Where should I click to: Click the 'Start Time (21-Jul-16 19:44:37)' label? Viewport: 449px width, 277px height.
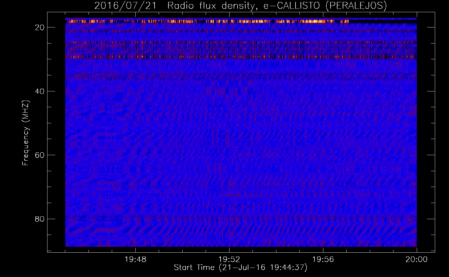click(x=241, y=268)
